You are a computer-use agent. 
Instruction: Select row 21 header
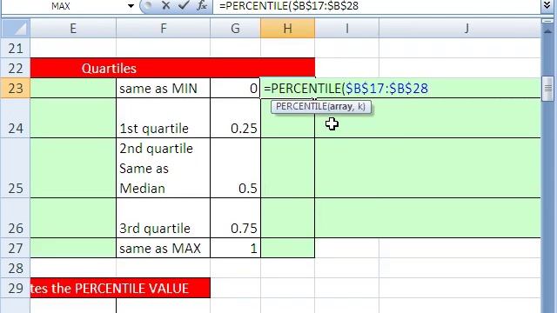tap(16, 49)
